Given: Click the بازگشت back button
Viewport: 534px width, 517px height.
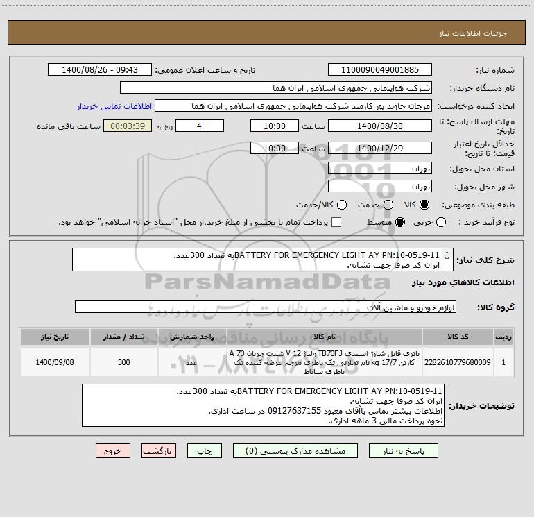Looking at the screenshot, I should click(159, 451).
